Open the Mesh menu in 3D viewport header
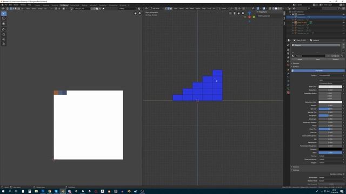The height and width of the screenshot is (194, 346). (192, 9)
